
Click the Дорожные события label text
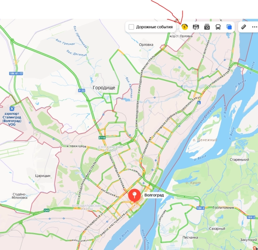pos(154,27)
